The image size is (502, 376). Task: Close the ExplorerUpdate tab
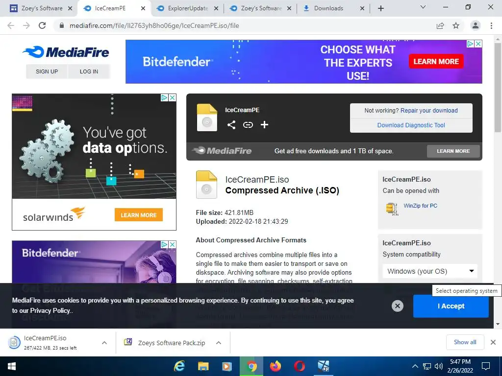coord(216,8)
